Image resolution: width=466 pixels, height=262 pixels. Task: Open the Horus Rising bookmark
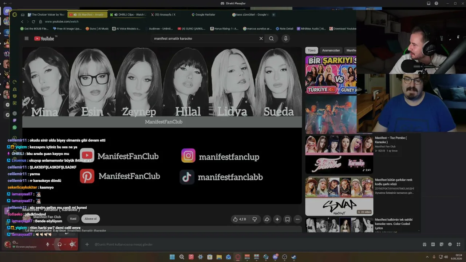(224, 29)
